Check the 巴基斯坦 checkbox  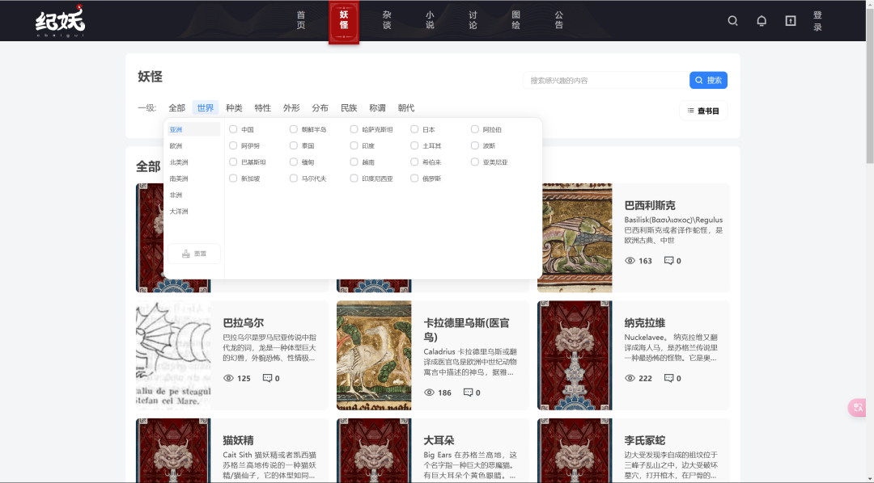tap(233, 162)
